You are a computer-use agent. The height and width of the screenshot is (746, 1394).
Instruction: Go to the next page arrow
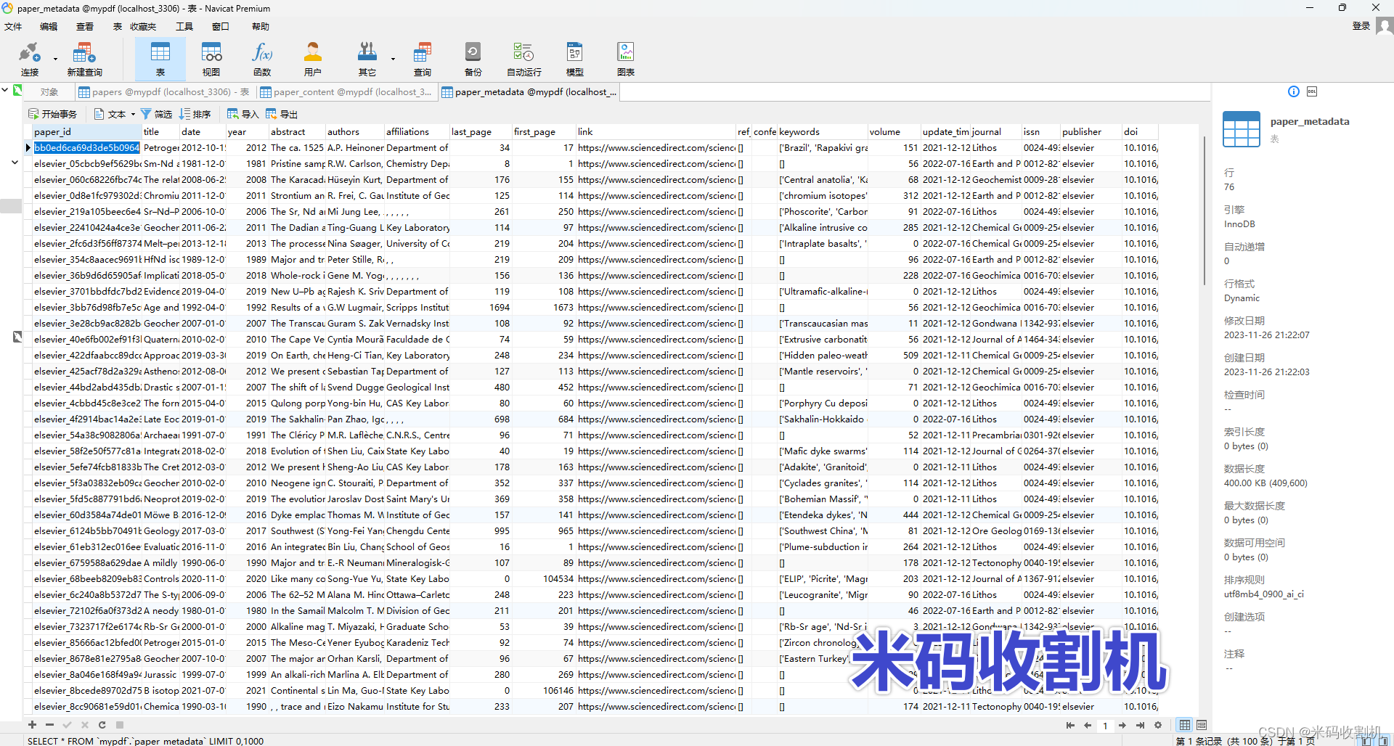tap(1122, 725)
